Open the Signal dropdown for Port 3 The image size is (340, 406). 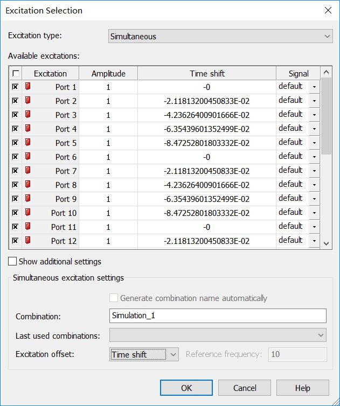click(314, 115)
